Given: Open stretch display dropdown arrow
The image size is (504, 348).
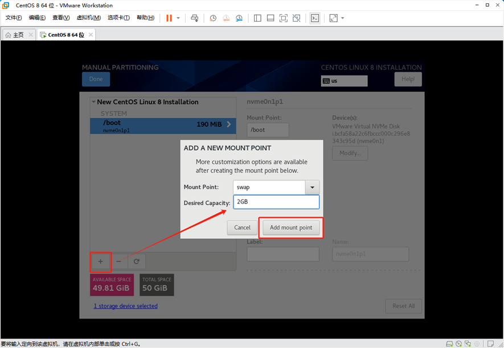Looking at the screenshot, I should point(343,18).
